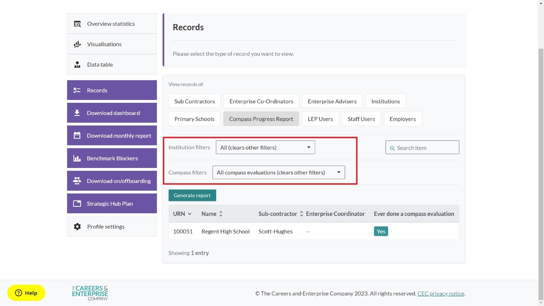Select Records in the sidebar
544x306 pixels.
112,90
